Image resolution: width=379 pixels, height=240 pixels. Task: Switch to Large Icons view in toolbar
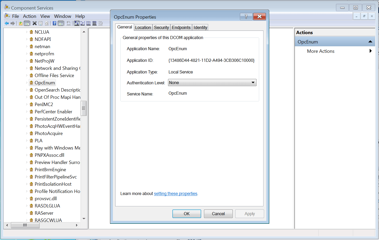[77, 24]
